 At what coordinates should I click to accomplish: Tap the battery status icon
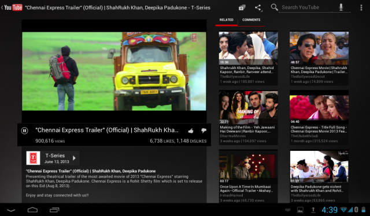click(x=364, y=210)
